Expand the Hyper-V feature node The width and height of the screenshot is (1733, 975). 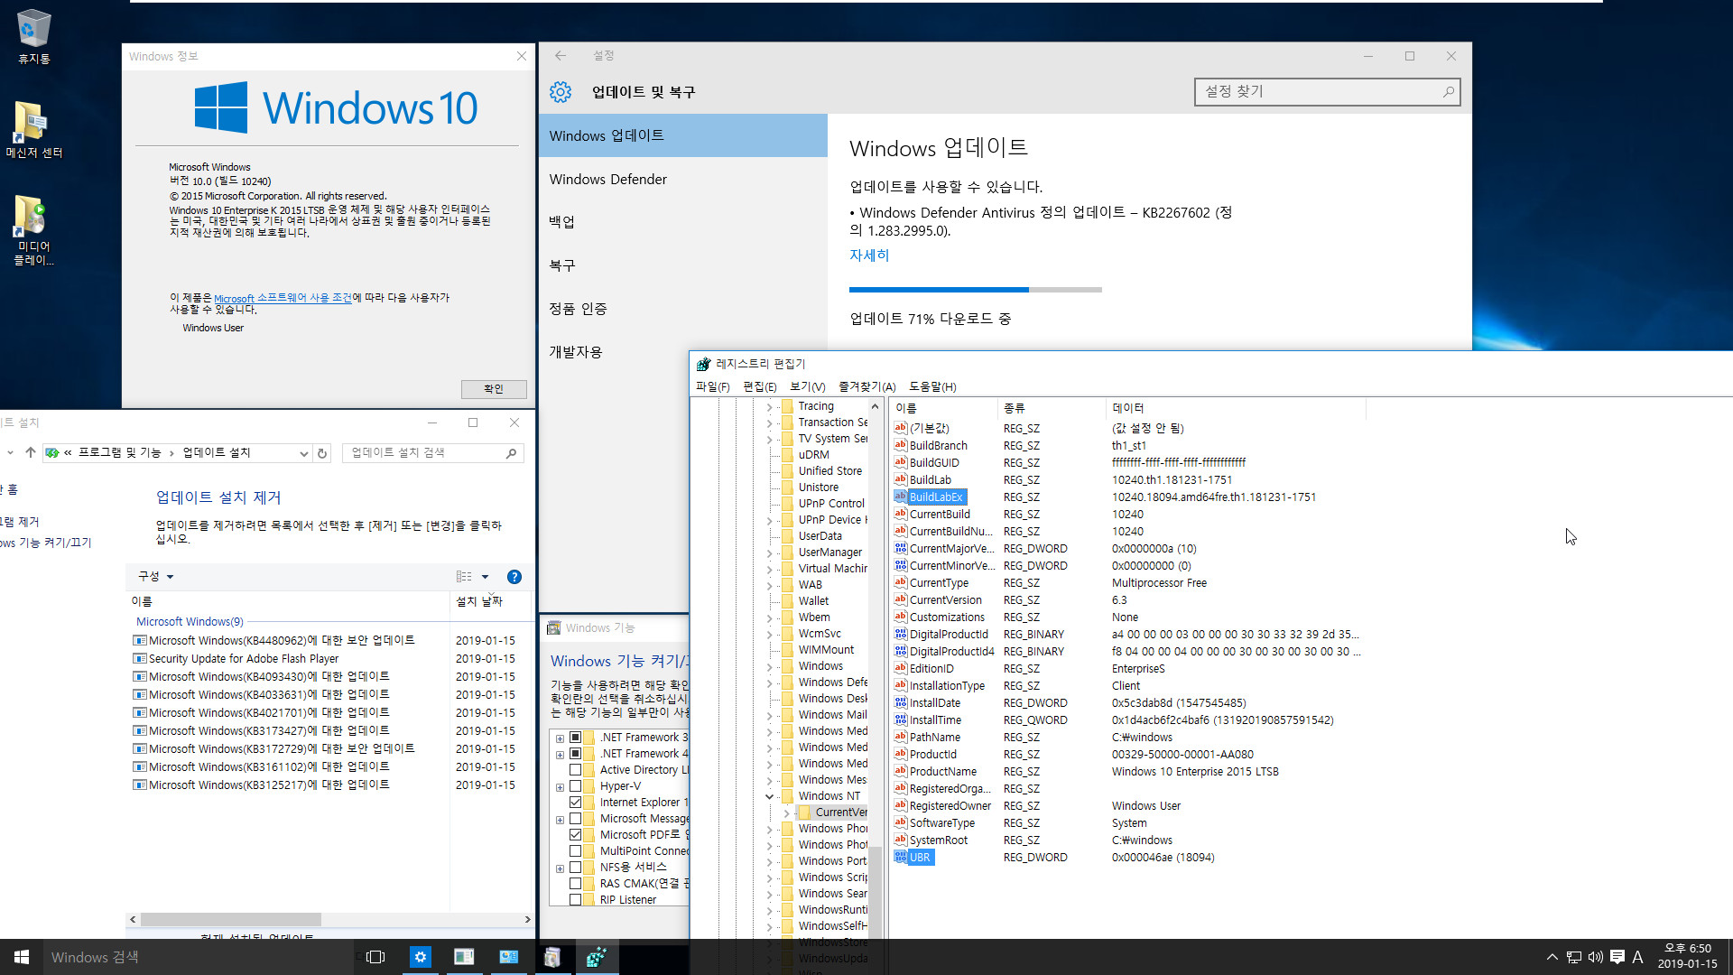(x=560, y=787)
